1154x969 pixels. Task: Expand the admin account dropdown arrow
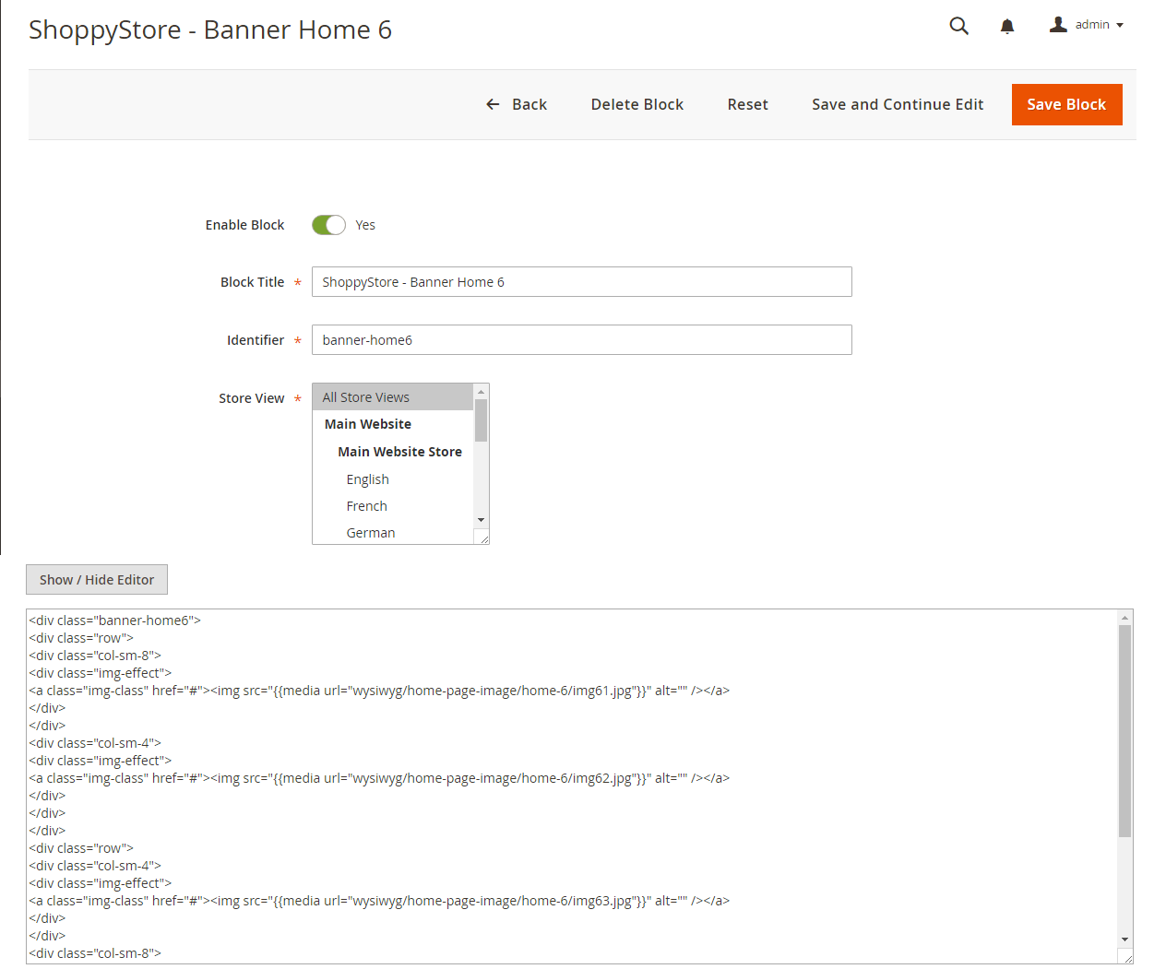tap(1120, 25)
